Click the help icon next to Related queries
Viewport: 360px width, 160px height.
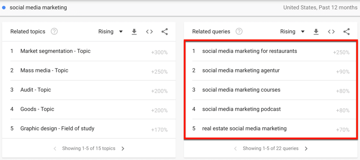click(x=239, y=31)
